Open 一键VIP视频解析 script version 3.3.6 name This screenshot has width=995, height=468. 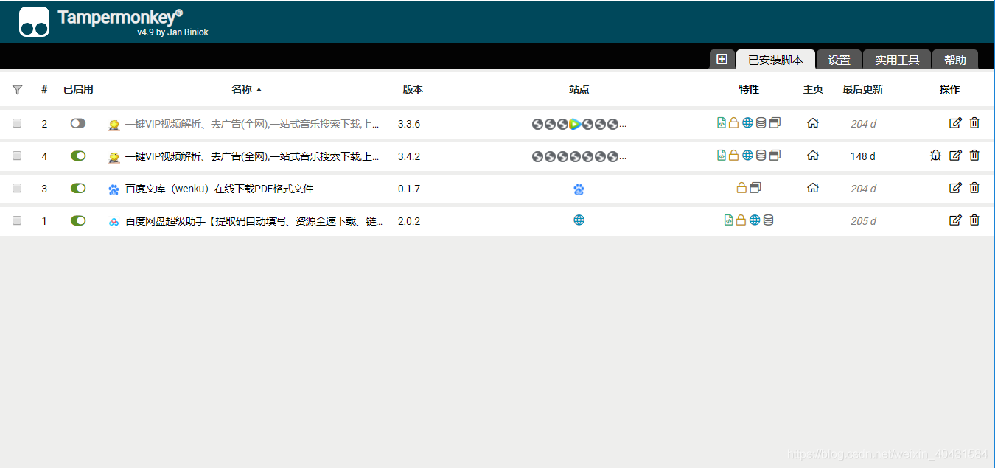pyautogui.click(x=252, y=124)
